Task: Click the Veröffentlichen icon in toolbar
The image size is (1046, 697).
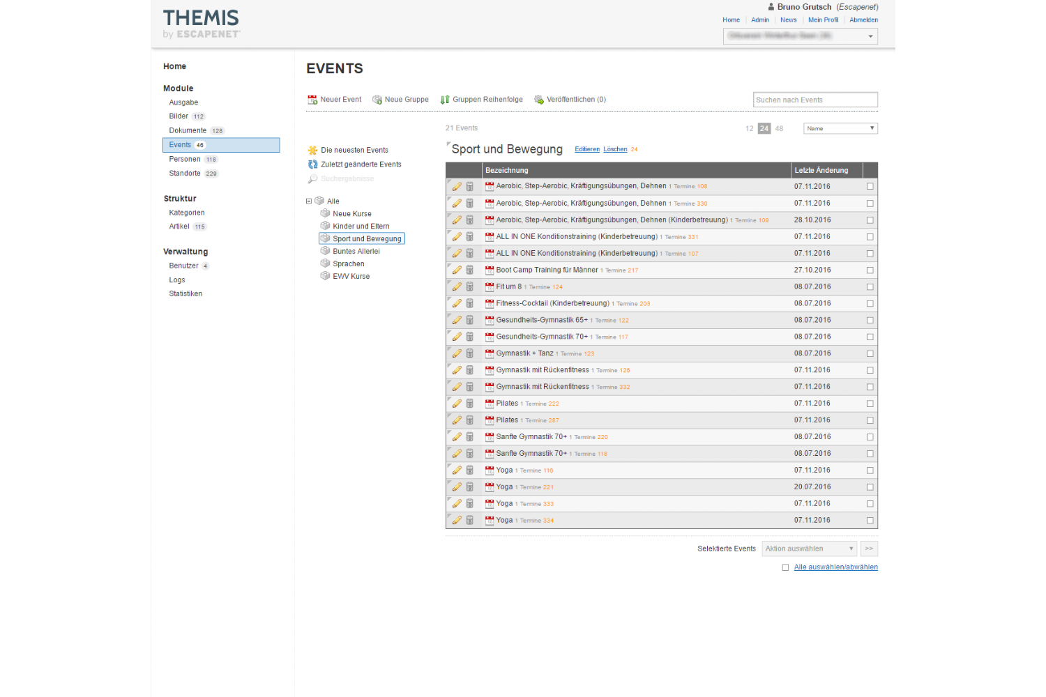Action: 539,100
